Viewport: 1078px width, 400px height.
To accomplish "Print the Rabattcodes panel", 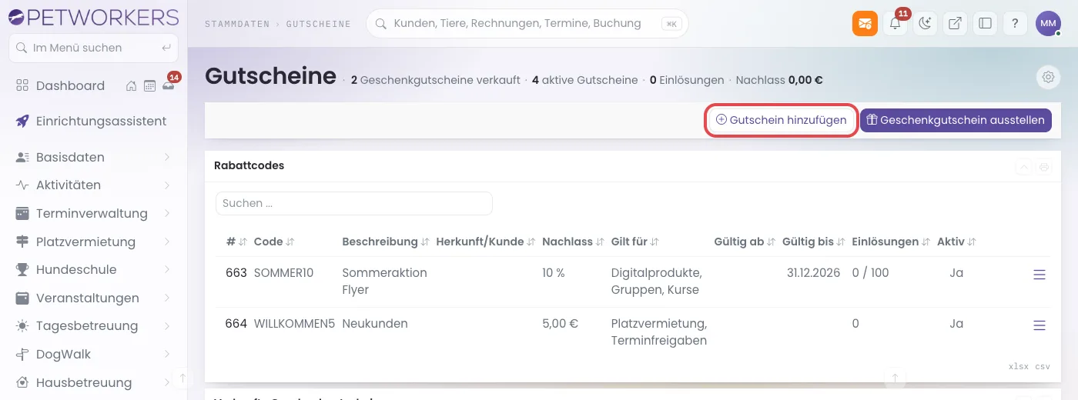I will (x=1044, y=167).
